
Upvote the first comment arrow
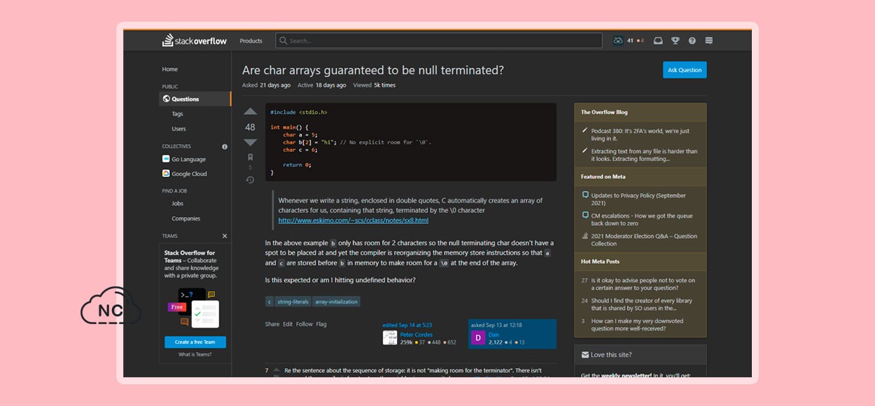pos(276,369)
